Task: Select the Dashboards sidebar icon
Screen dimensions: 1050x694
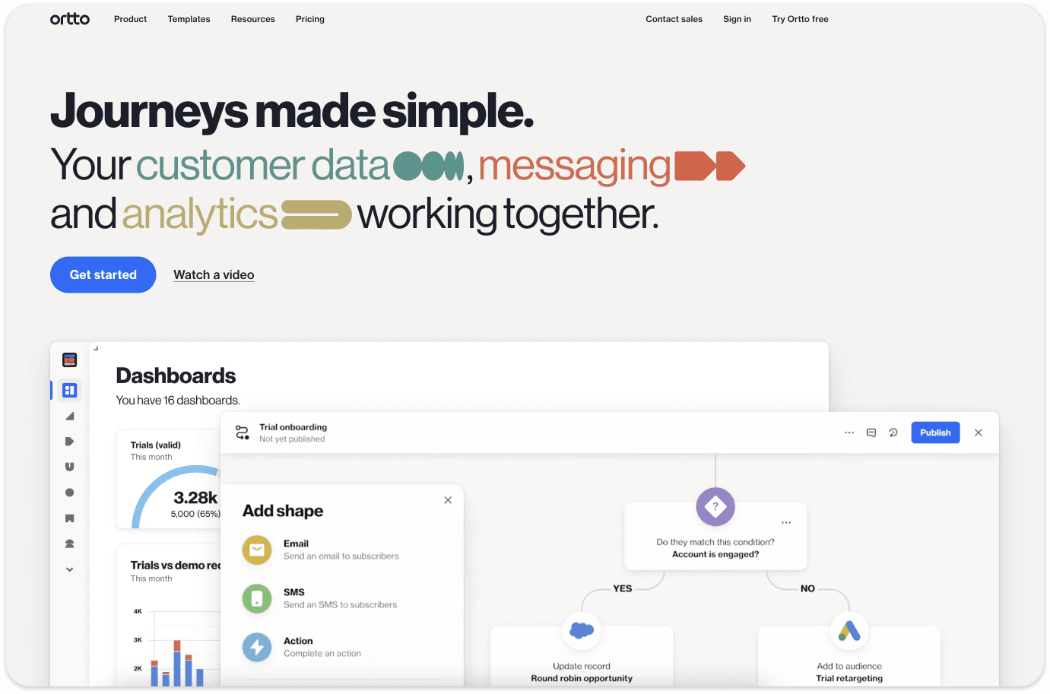Action: [x=70, y=390]
